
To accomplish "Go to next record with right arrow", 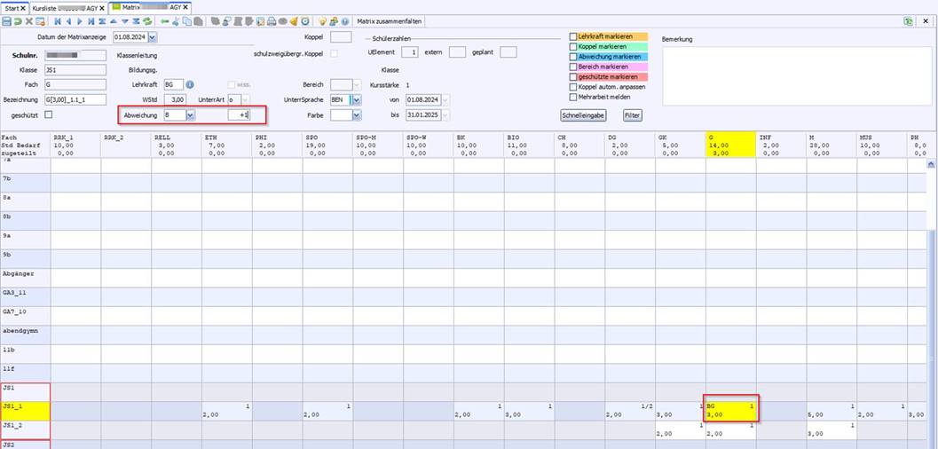I will tap(80, 20).
